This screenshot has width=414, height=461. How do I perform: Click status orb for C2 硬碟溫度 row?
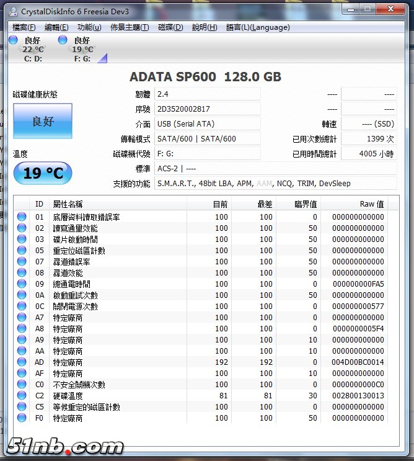[x=22, y=396]
